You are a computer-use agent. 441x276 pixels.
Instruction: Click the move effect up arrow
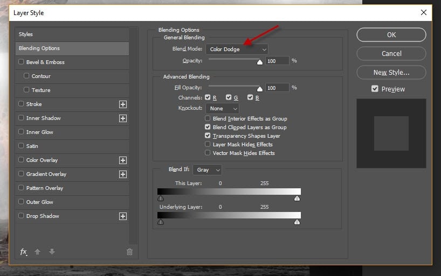pos(37,252)
